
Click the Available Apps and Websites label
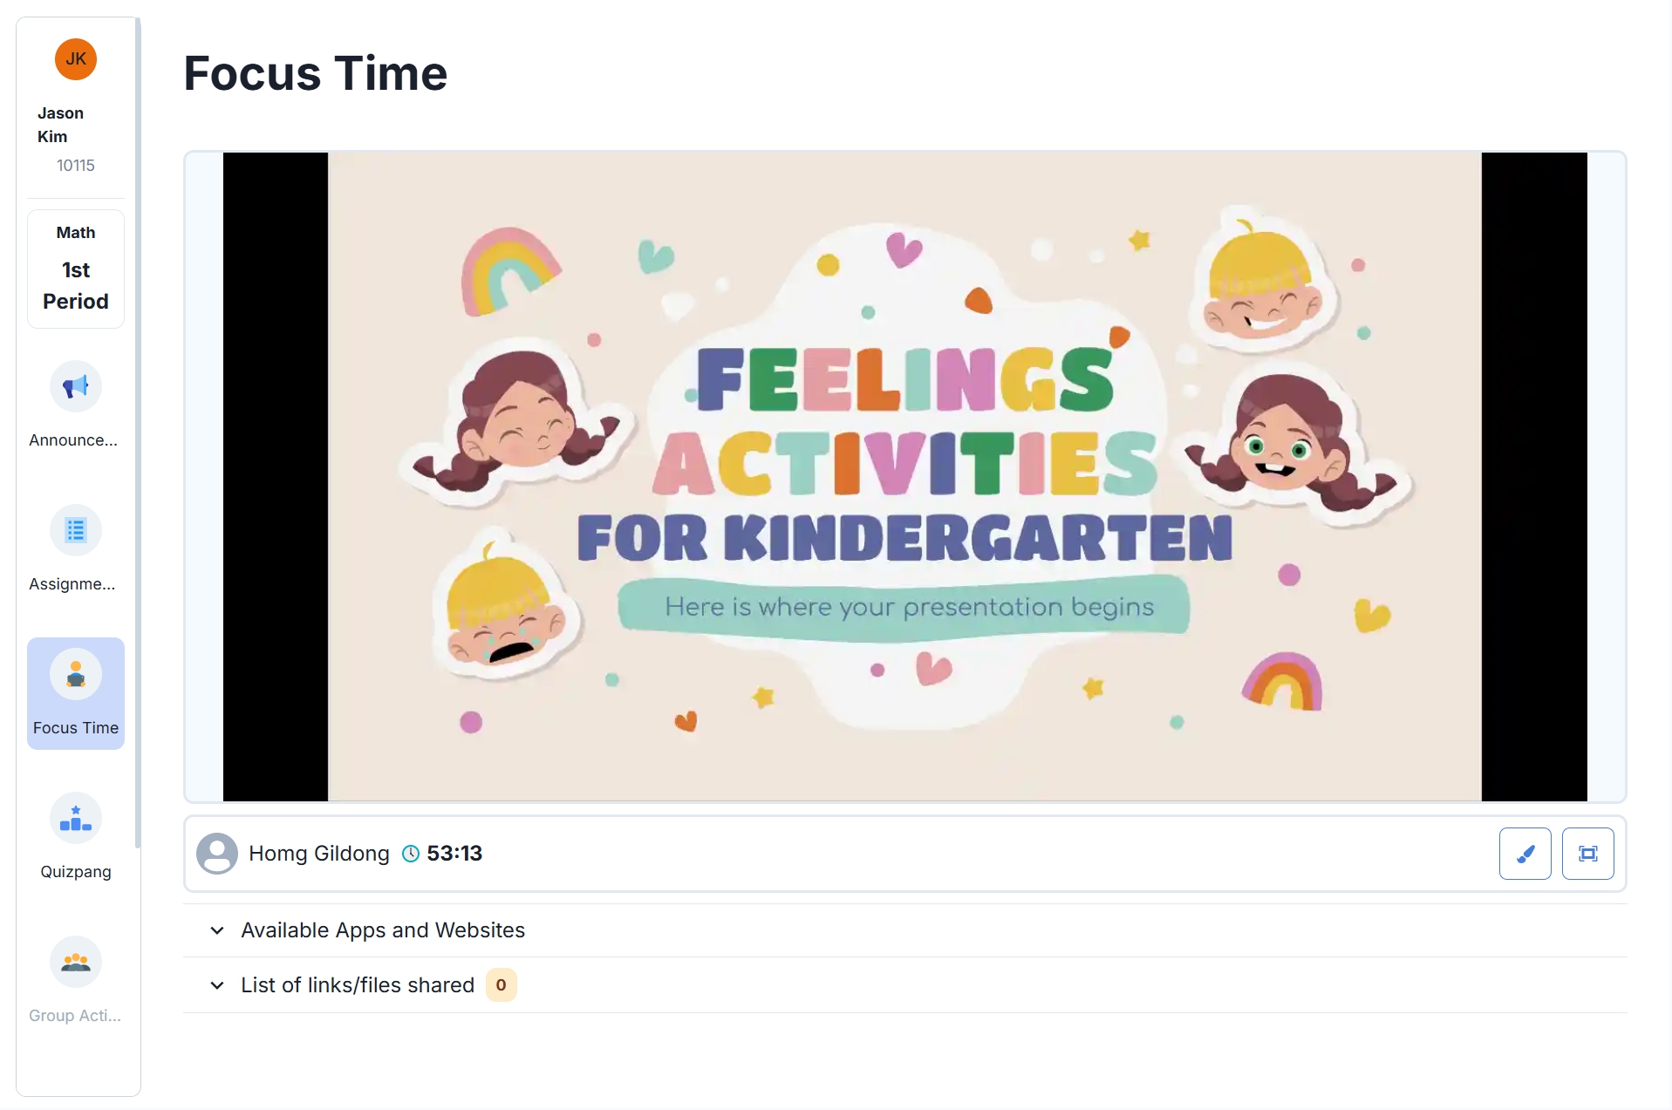point(383,930)
